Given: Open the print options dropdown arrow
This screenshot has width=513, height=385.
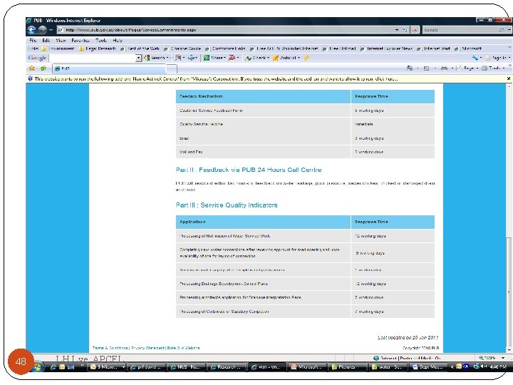Looking at the screenshot, I should click(x=452, y=68).
